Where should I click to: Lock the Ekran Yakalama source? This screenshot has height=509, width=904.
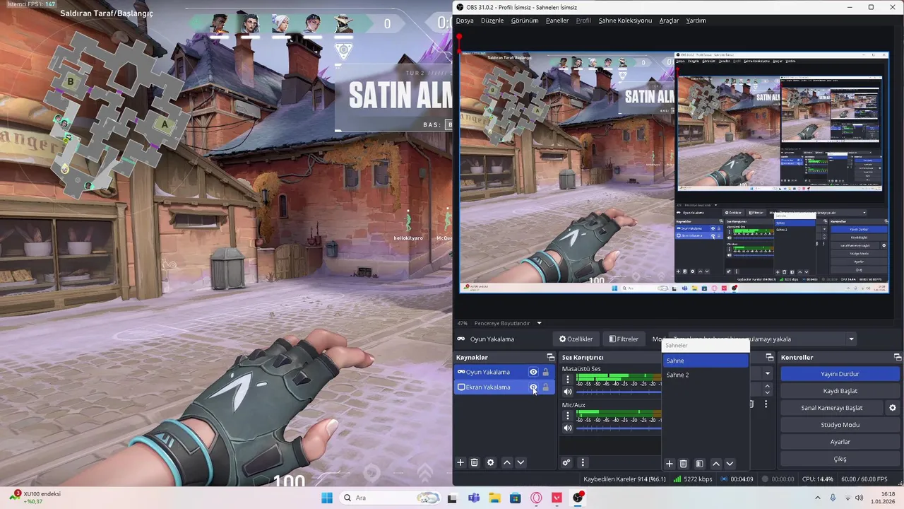(545, 387)
